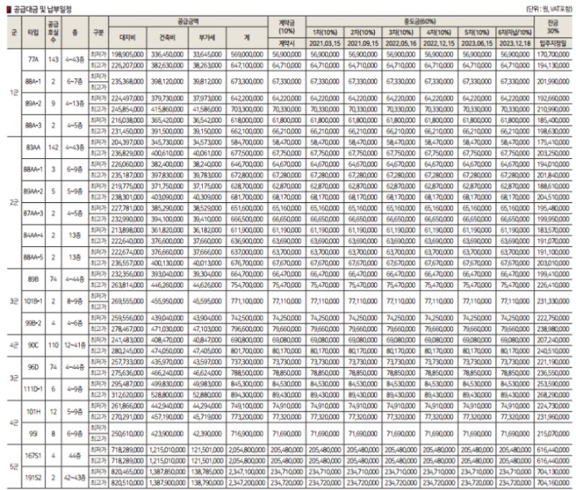576x490 pixels.
Task: Select the 88AA-5 type cell
Action: point(33,257)
